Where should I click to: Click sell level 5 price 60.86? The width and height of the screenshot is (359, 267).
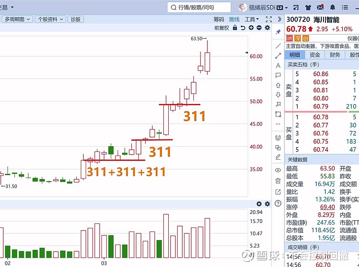(320, 74)
